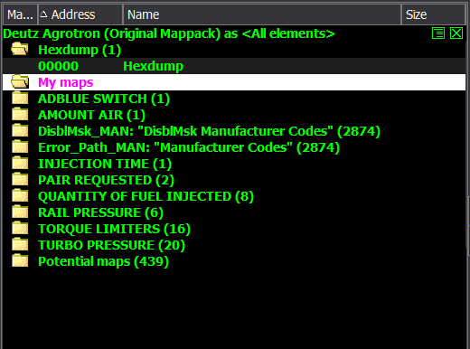Click the RAIL PRESSURE folder icon
This screenshot has width=470, height=349.
[x=20, y=212]
